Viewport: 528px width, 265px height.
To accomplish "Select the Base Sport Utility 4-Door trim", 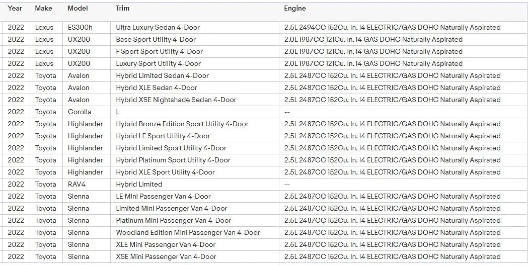I will (156, 39).
